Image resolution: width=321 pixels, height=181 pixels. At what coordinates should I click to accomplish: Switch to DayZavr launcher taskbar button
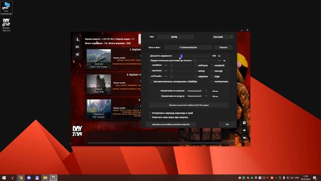tap(54, 177)
